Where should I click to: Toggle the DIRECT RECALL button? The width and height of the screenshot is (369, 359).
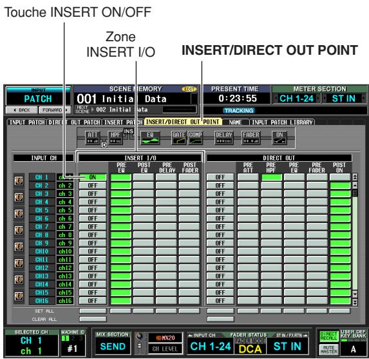(329, 336)
